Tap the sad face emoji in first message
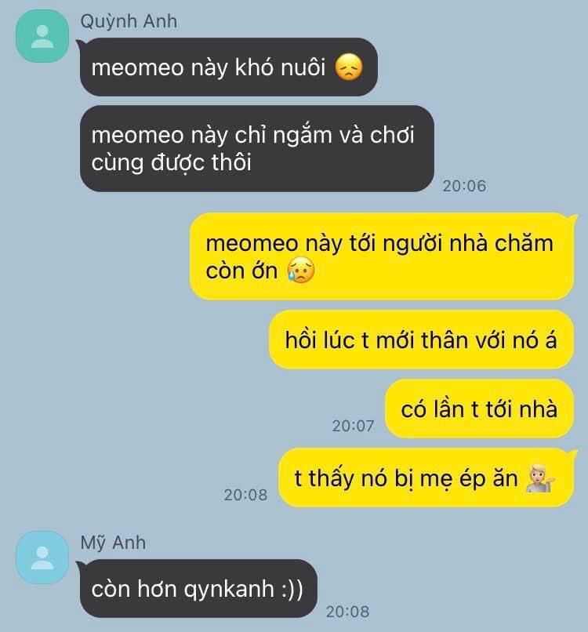Screen dimensions: 588x632 (349, 67)
